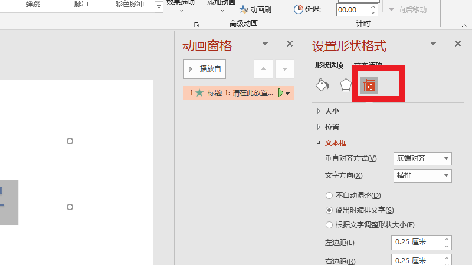
Task: Switch to the 形状选项 tab
Action: tap(329, 65)
